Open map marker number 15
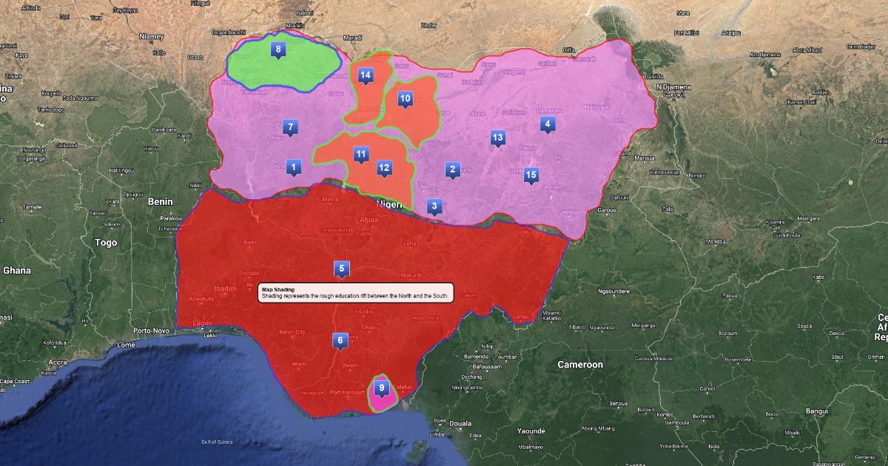888x466 pixels. click(531, 175)
